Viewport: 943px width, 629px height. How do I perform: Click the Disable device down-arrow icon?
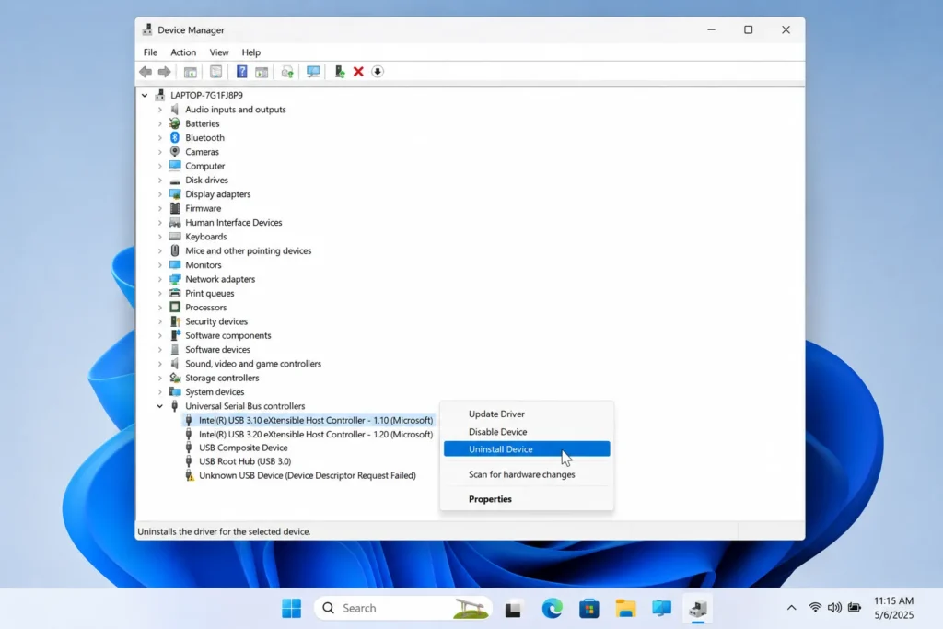378,72
